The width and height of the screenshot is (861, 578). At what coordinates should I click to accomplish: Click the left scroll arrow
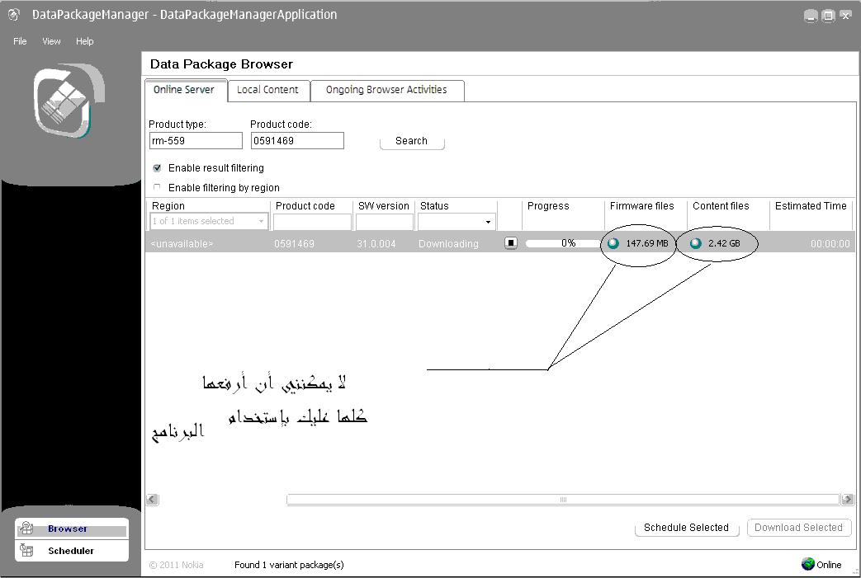click(x=152, y=500)
